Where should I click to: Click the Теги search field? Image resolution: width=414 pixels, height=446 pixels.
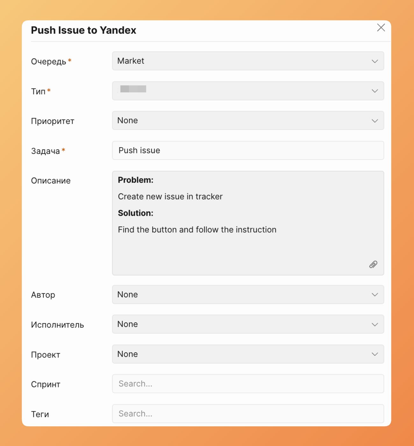(x=248, y=414)
